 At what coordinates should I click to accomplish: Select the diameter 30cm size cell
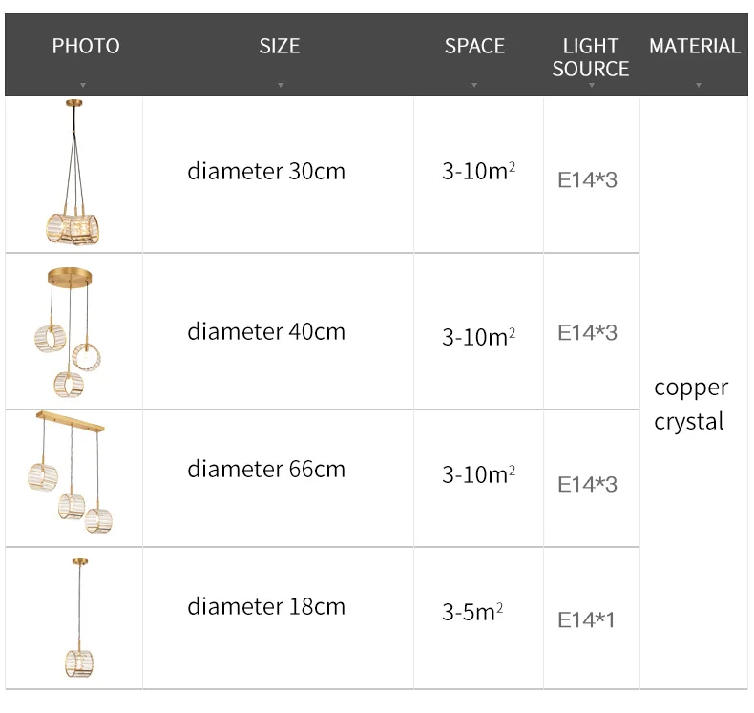coord(266,172)
